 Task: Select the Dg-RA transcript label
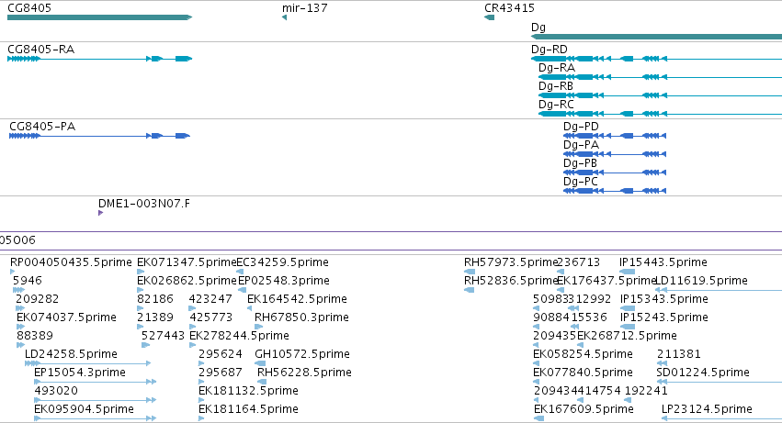pyautogui.click(x=557, y=68)
